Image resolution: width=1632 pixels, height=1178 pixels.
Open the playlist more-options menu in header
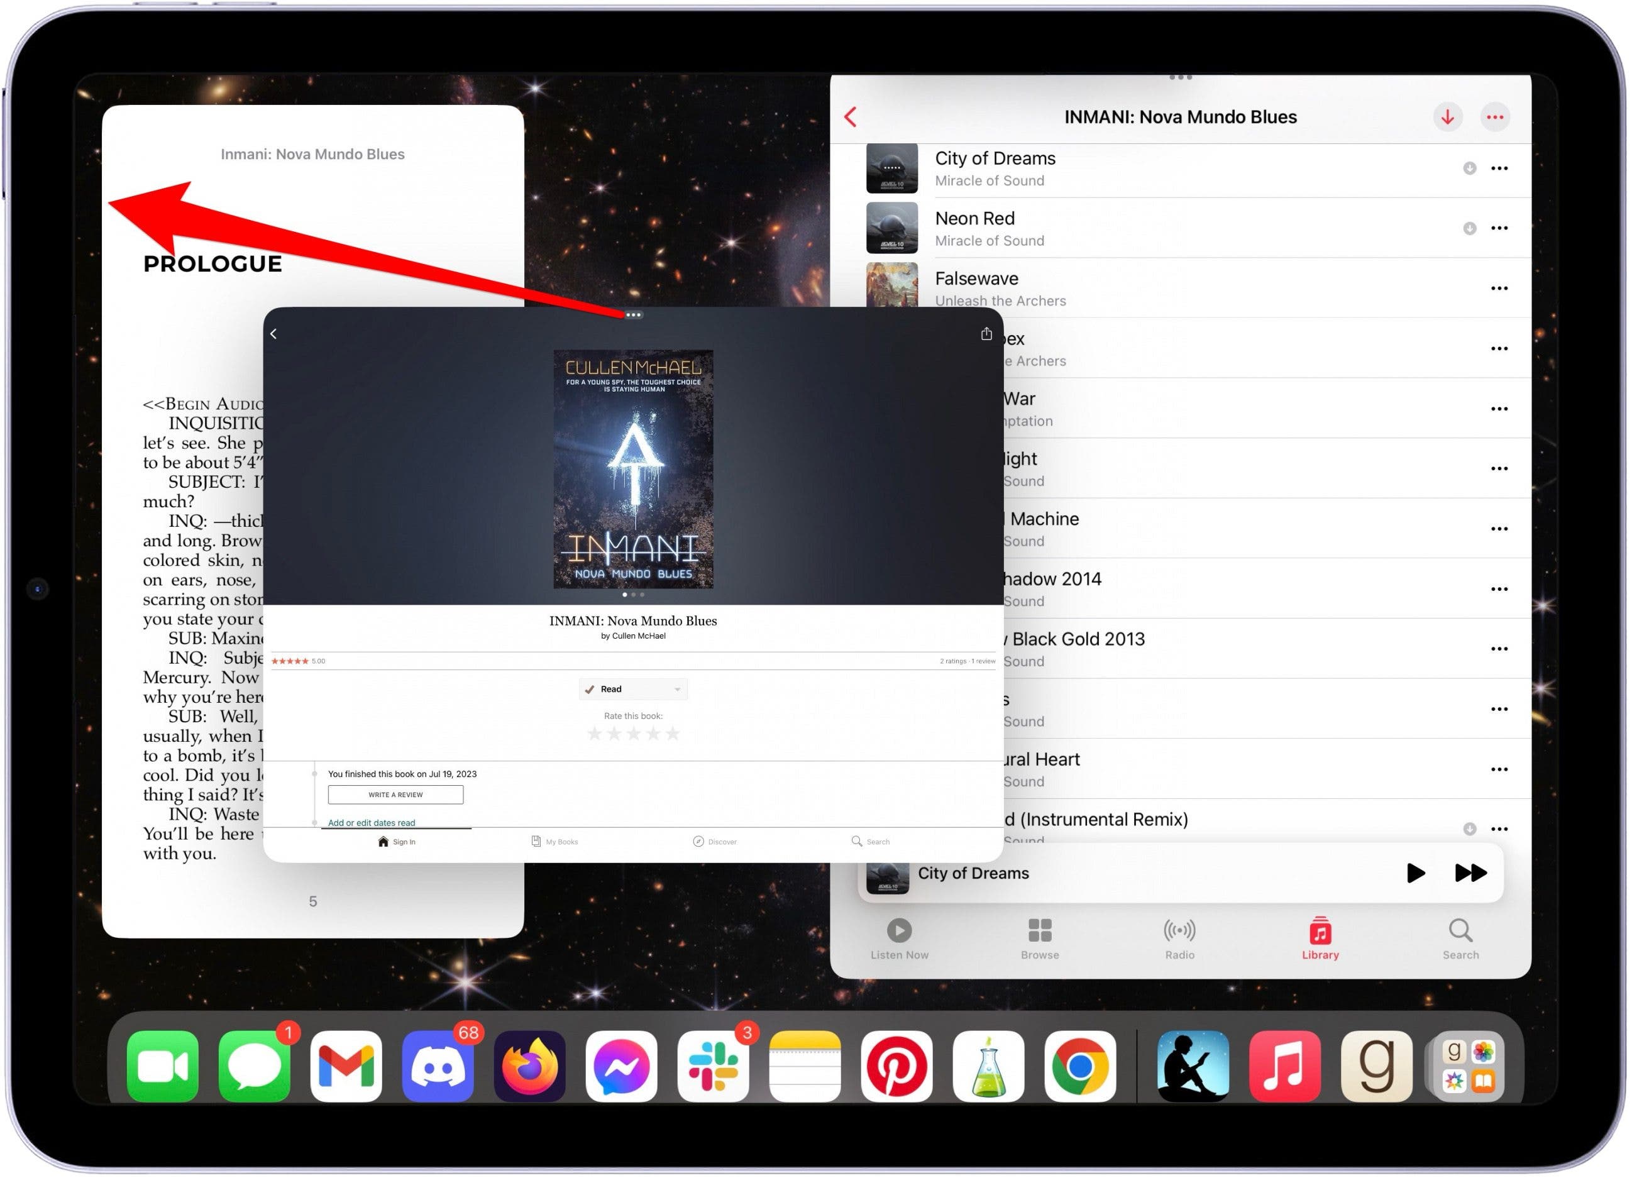[1494, 118]
